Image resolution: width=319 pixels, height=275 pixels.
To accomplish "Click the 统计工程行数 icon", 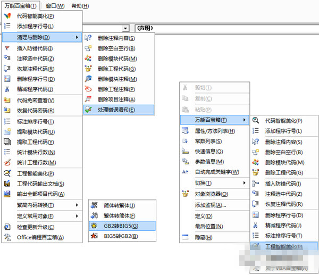I will (x=7, y=162).
